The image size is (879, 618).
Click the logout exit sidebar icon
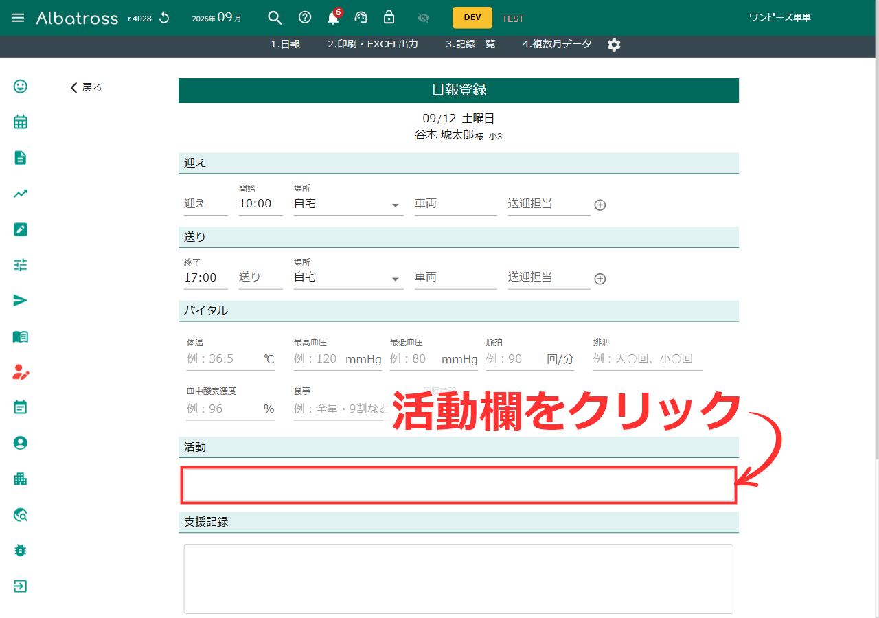[x=21, y=586]
